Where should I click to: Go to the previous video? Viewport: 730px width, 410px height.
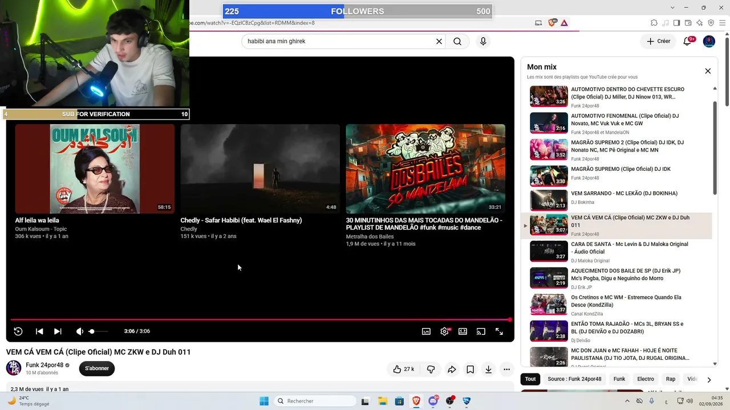click(39, 331)
